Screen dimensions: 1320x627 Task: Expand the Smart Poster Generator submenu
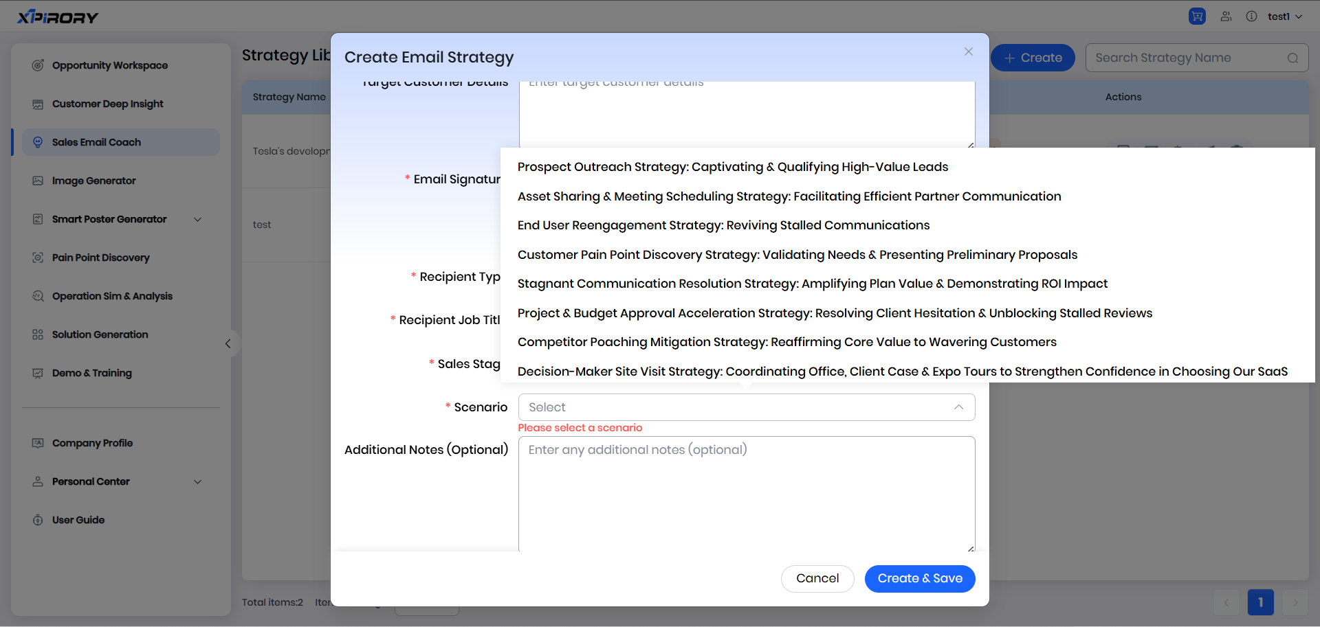[198, 219]
